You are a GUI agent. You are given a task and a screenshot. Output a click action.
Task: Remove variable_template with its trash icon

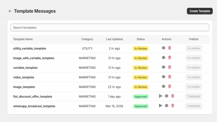[170, 67]
